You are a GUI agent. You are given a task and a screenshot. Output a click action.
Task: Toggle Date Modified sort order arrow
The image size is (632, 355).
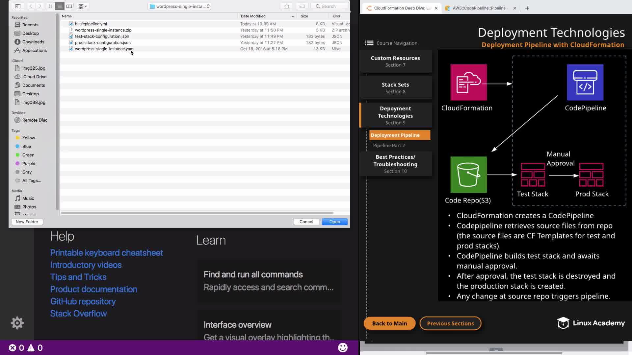click(292, 16)
